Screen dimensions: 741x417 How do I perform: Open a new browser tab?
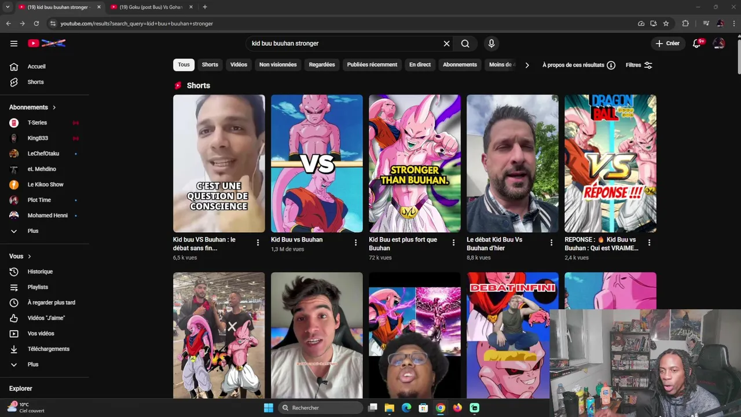[204, 7]
